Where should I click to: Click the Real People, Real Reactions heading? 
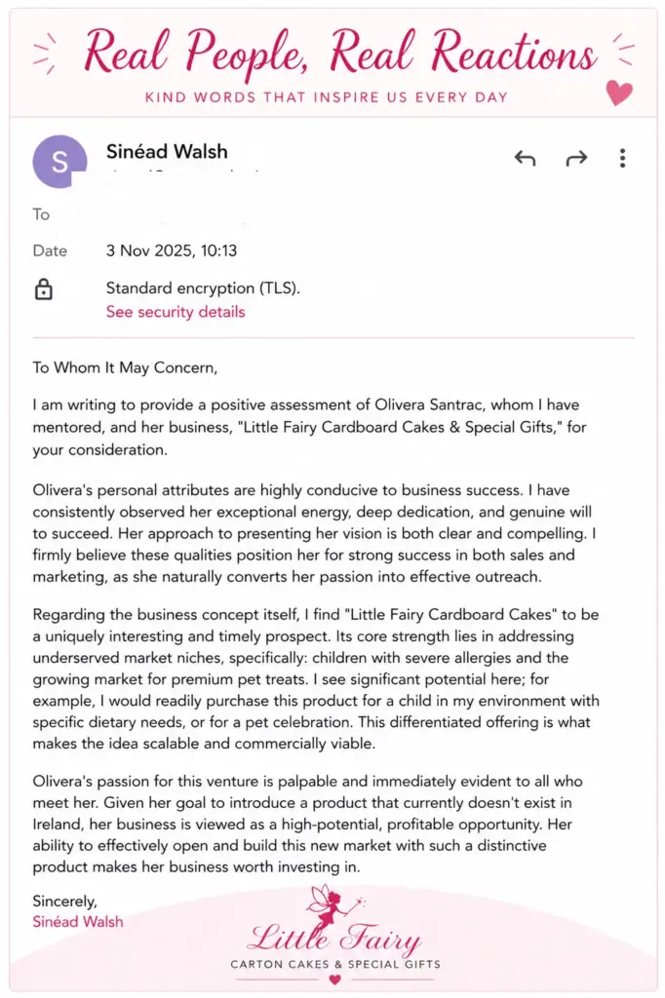(340, 54)
